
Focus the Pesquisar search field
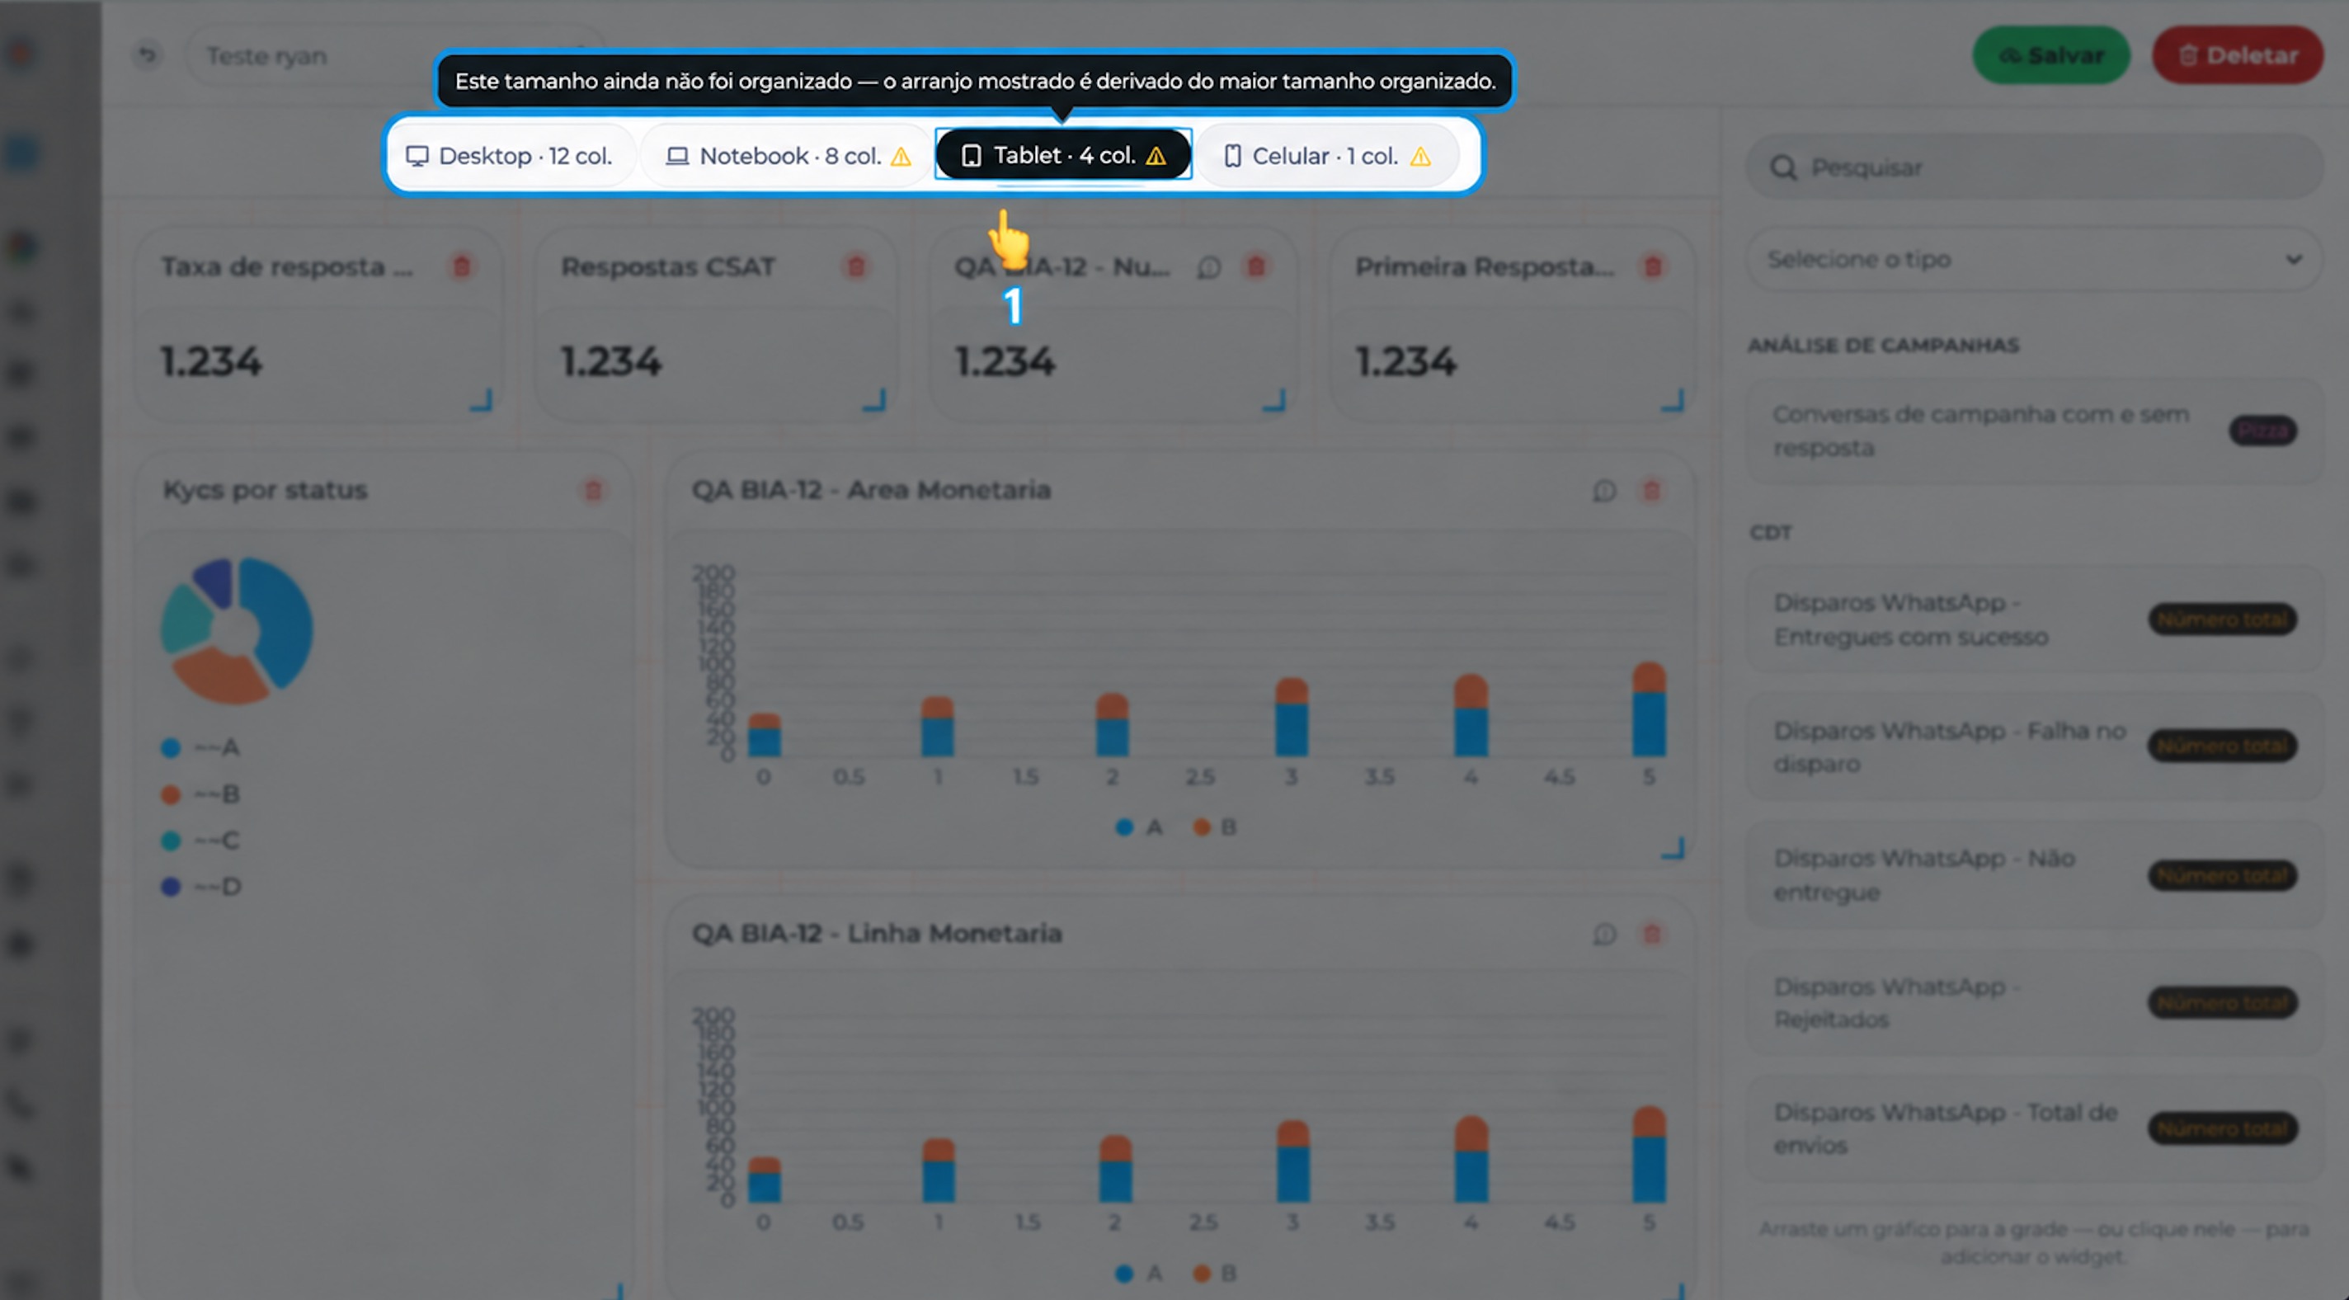click(2033, 167)
